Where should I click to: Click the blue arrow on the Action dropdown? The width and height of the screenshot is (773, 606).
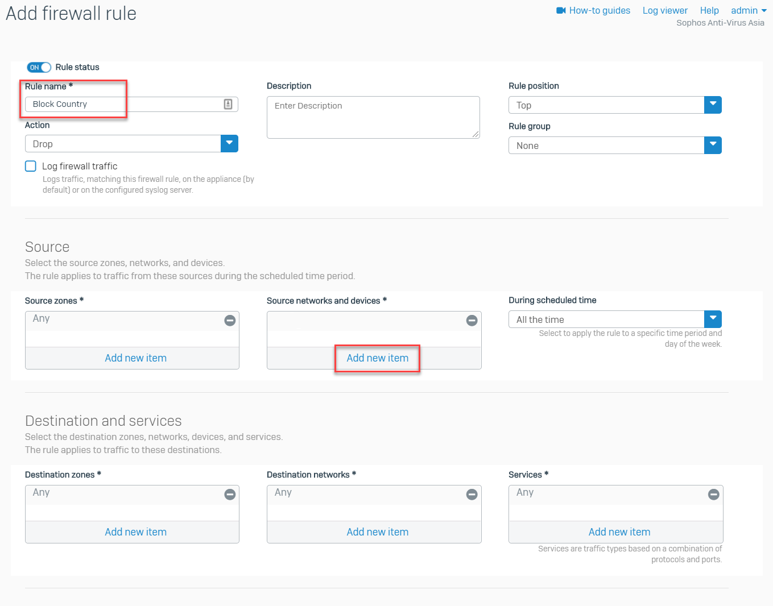pos(229,143)
